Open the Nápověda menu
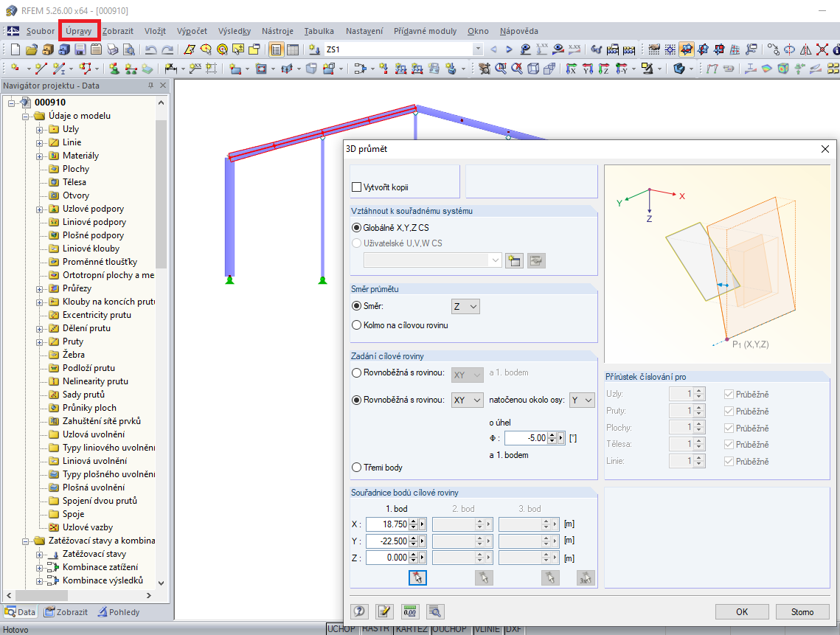This screenshot has width=840, height=635. coord(519,31)
